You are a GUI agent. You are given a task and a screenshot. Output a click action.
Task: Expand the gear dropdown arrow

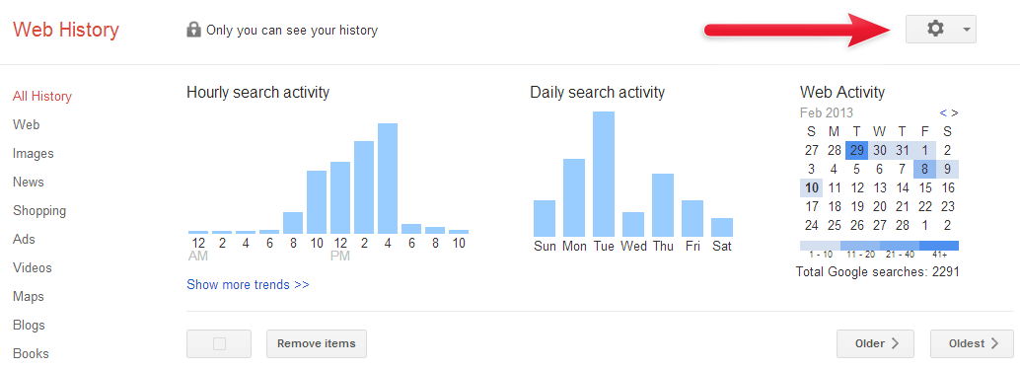(x=966, y=30)
